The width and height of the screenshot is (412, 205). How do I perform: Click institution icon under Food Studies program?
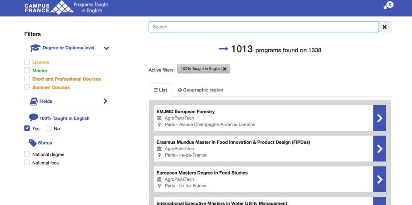(159, 179)
